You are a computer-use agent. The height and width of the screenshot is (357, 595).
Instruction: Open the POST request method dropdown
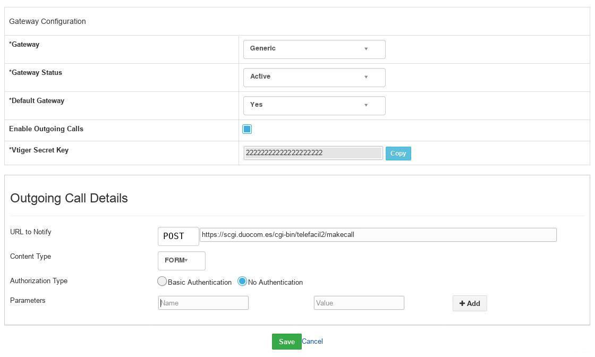[x=178, y=236]
